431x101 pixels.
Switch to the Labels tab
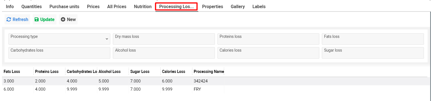259,6
